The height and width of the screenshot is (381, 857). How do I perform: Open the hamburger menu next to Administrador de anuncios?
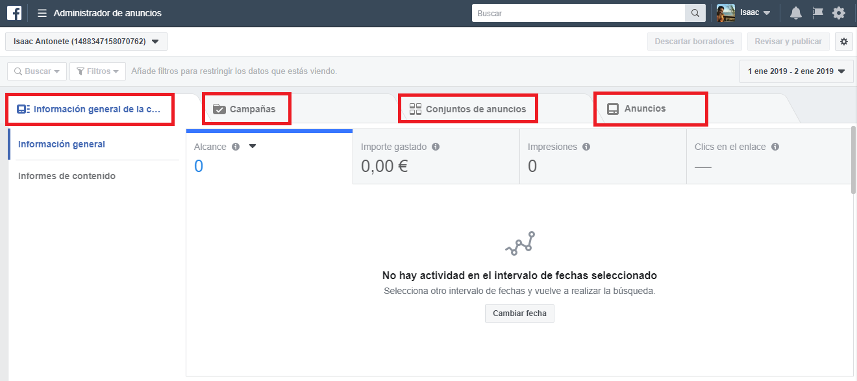(42, 13)
